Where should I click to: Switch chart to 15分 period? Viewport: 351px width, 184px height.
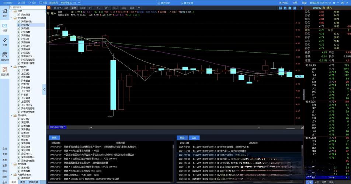(107, 8)
